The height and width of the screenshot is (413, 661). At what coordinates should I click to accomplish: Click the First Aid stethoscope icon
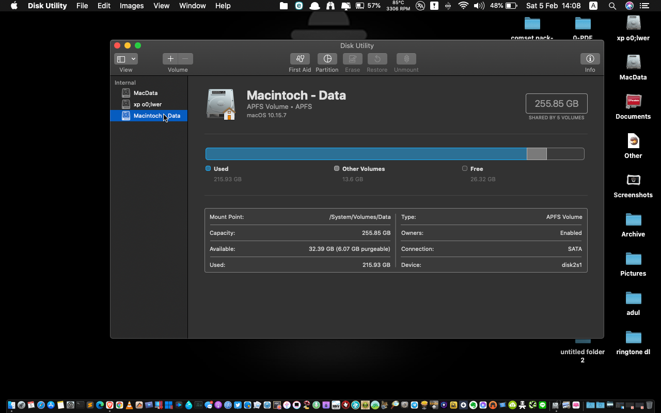300,59
